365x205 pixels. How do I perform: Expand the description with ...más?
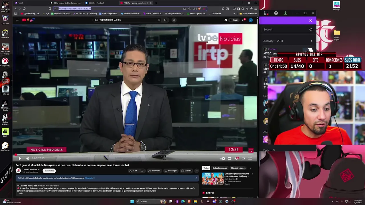(20, 193)
